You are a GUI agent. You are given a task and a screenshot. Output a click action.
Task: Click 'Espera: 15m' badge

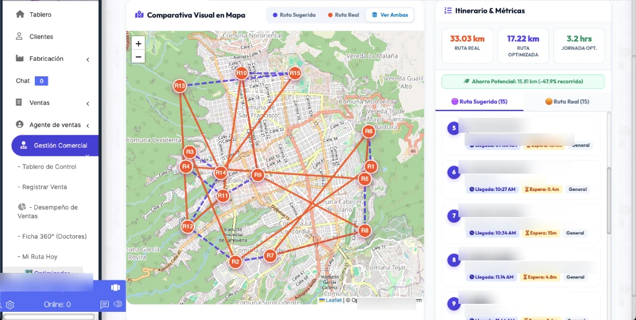[x=542, y=233]
